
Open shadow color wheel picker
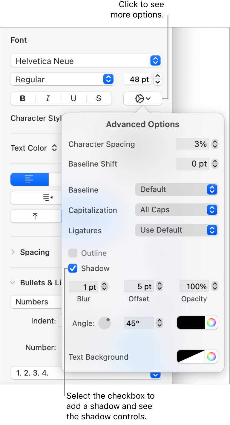coord(211,323)
